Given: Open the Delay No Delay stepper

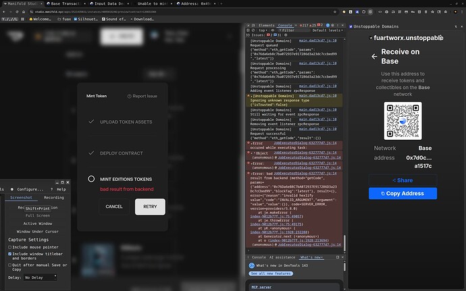Looking at the screenshot, I should (40, 277).
